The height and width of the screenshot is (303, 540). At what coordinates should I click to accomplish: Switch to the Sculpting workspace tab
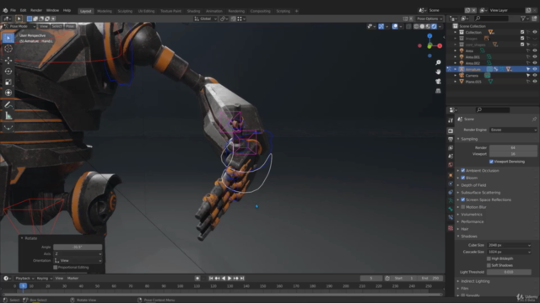[125, 11]
